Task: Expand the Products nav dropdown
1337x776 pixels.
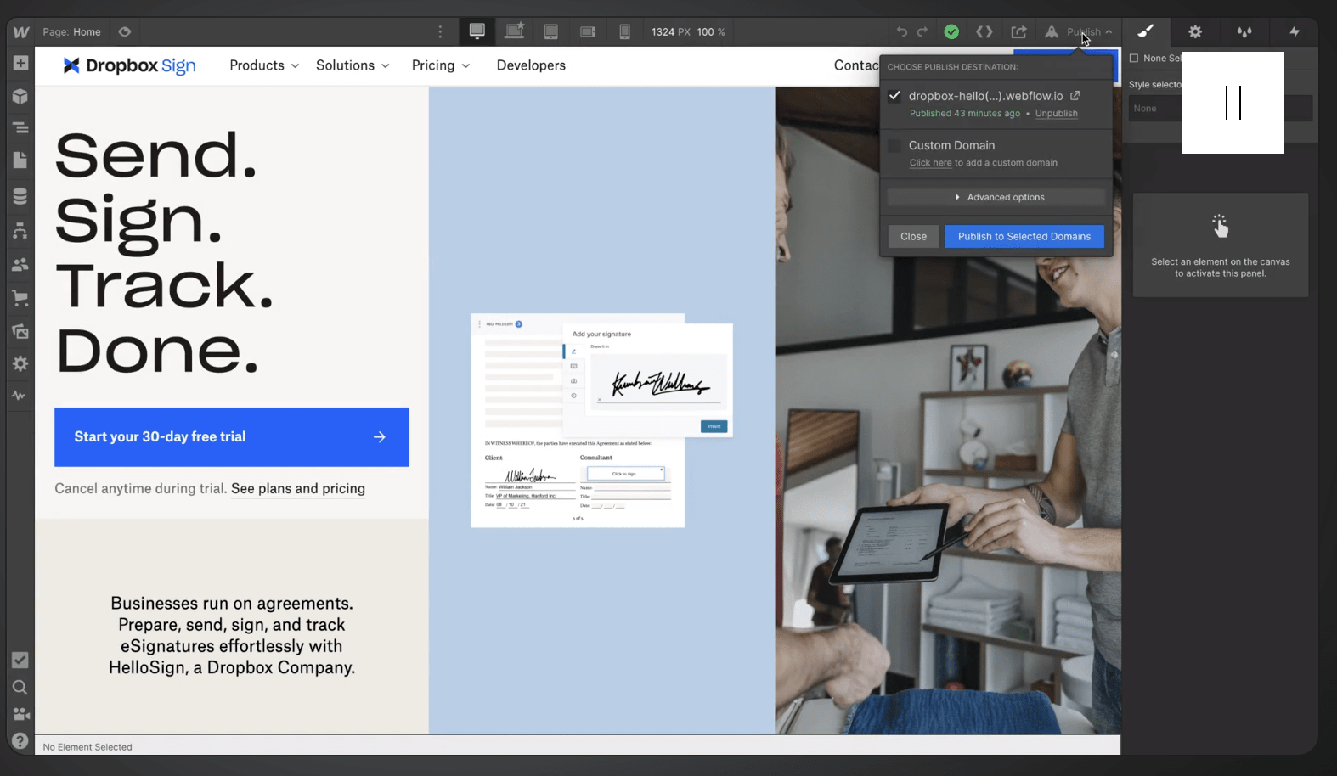Action: point(264,65)
